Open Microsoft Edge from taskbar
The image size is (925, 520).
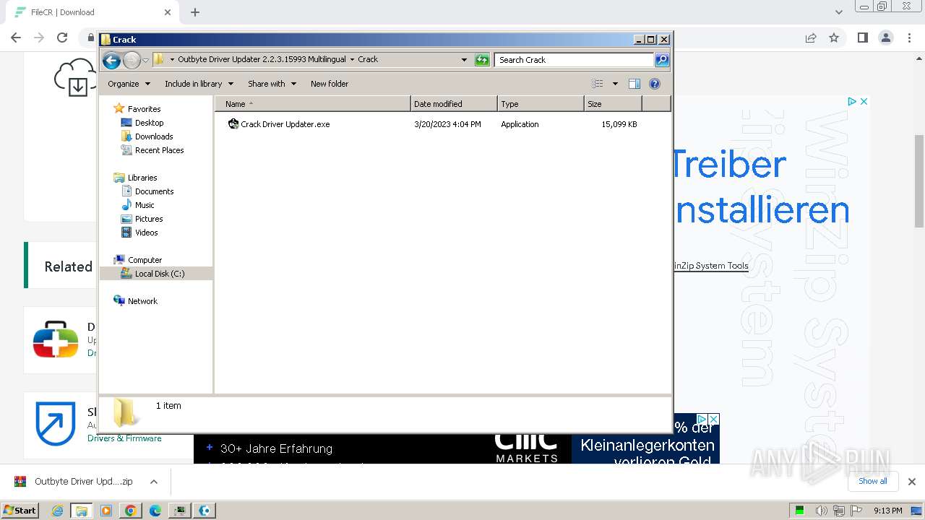(x=155, y=511)
